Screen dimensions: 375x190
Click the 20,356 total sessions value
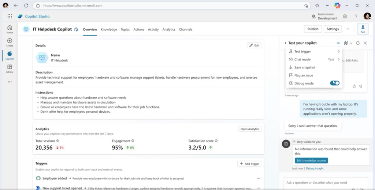click(x=44, y=148)
